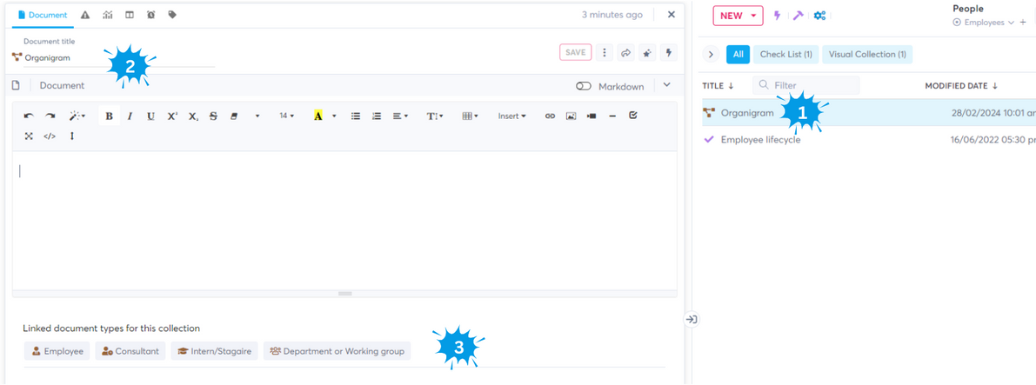
Task: Click the tag icon tab
Action: pyautogui.click(x=172, y=15)
